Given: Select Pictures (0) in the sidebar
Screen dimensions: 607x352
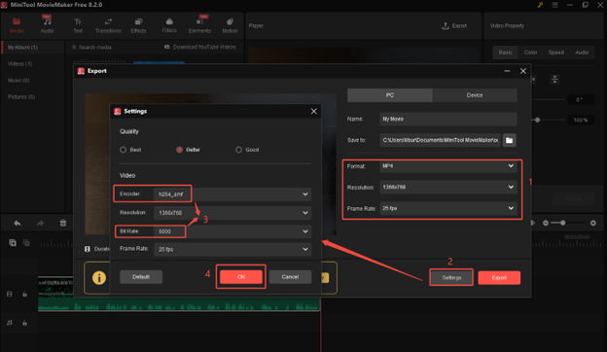Looking at the screenshot, I should (21, 97).
